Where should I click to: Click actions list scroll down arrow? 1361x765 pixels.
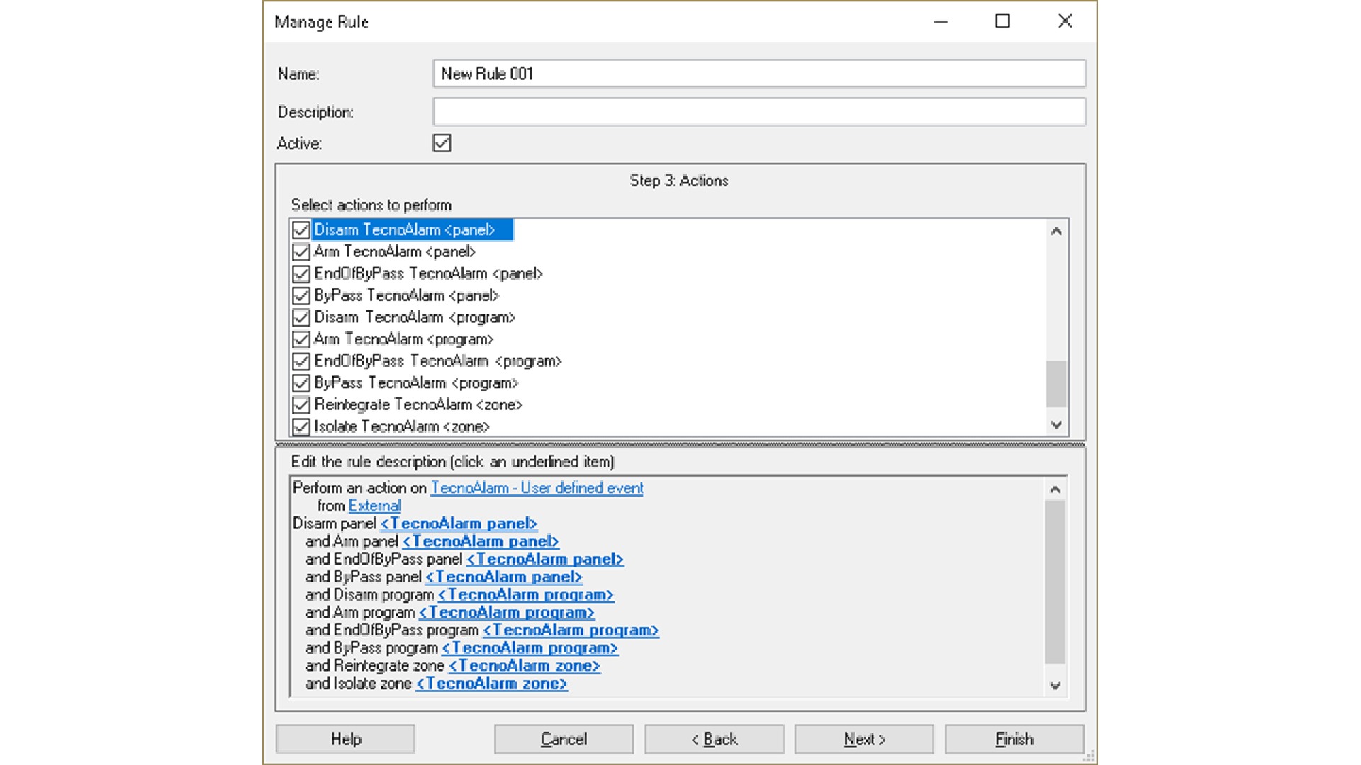click(x=1056, y=424)
